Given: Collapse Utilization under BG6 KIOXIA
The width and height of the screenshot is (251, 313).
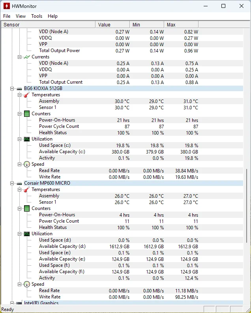Looking at the screenshot, I should click(20, 139).
